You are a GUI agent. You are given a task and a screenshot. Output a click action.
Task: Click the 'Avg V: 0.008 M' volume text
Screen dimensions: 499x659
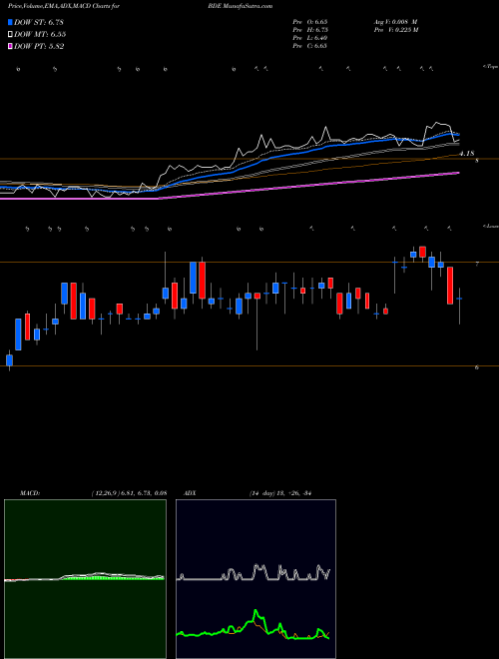[394, 22]
